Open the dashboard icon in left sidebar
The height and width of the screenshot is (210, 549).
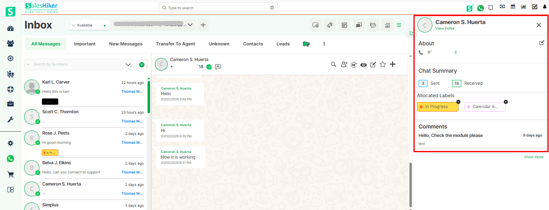tap(10, 29)
